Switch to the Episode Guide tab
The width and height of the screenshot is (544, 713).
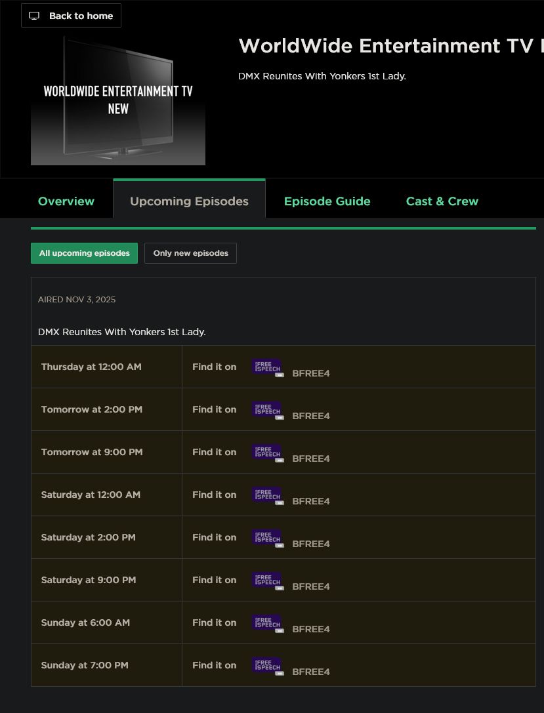tap(327, 201)
